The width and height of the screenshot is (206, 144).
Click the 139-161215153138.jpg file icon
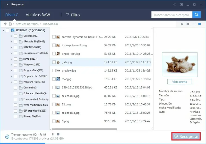tap(58, 87)
